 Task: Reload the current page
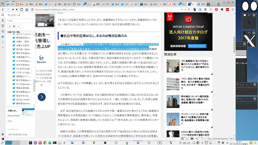coord(21,10)
